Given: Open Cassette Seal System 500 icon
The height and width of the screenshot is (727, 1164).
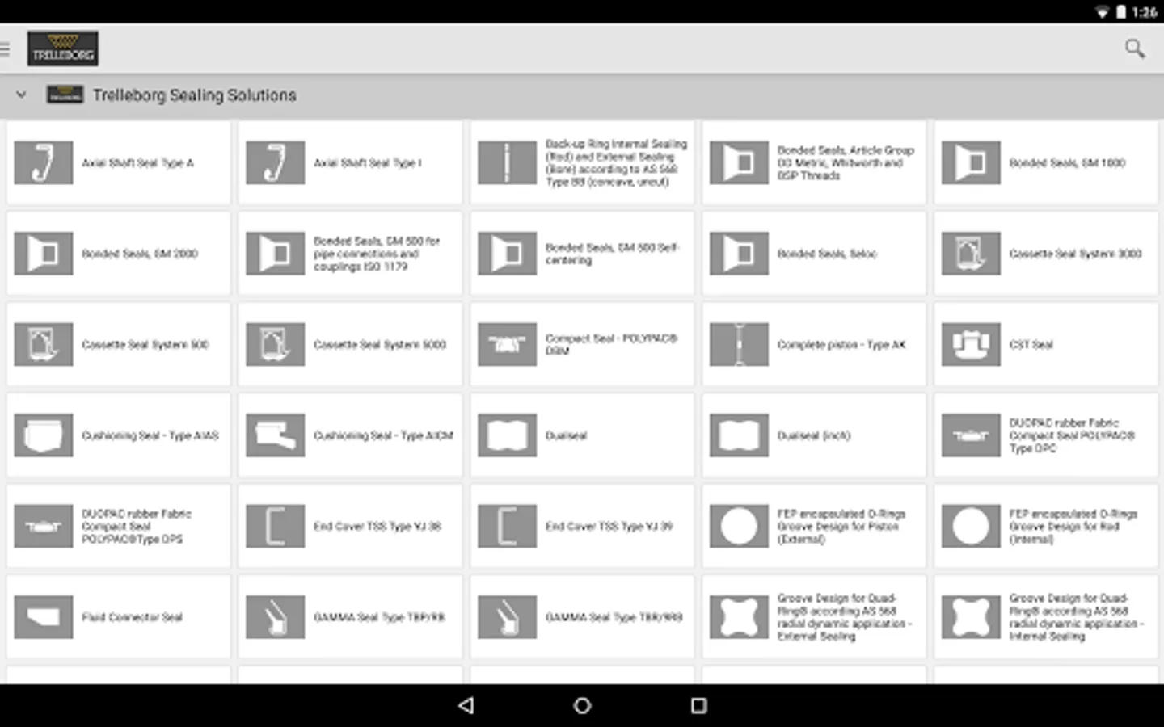Looking at the screenshot, I should 44,344.
